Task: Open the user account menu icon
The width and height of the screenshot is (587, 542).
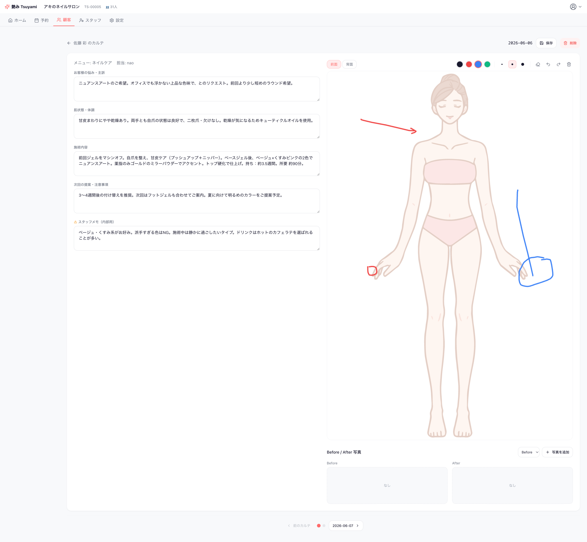Action: [573, 7]
